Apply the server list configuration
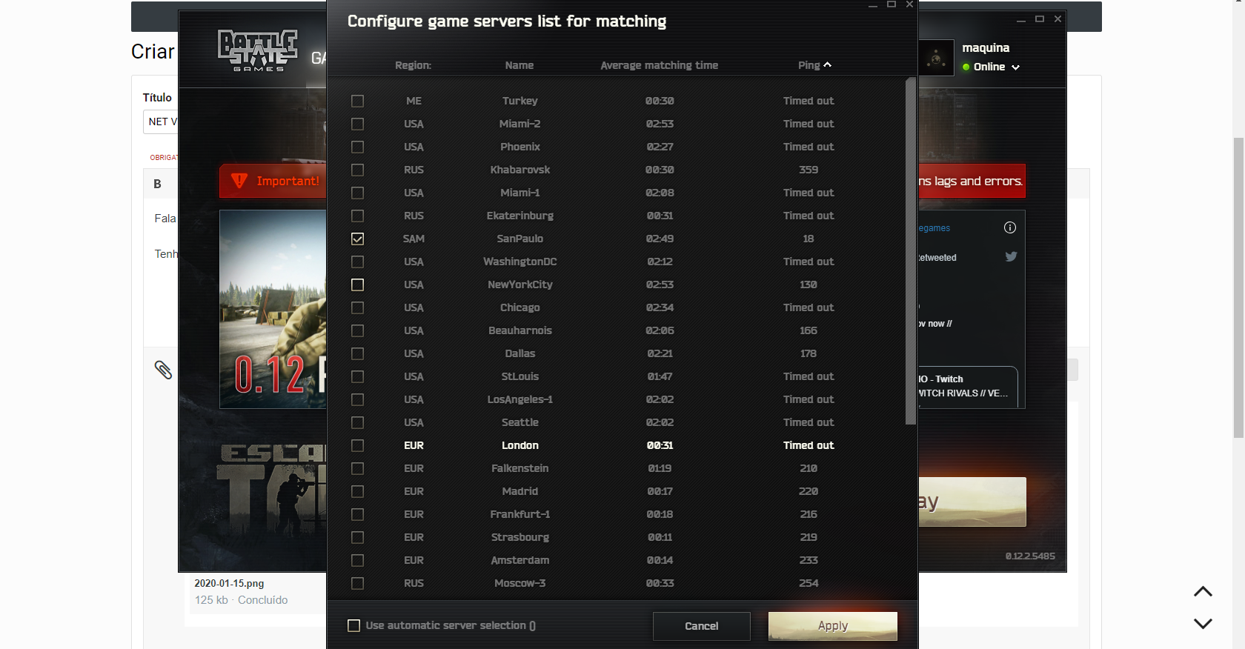 (833, 626)
